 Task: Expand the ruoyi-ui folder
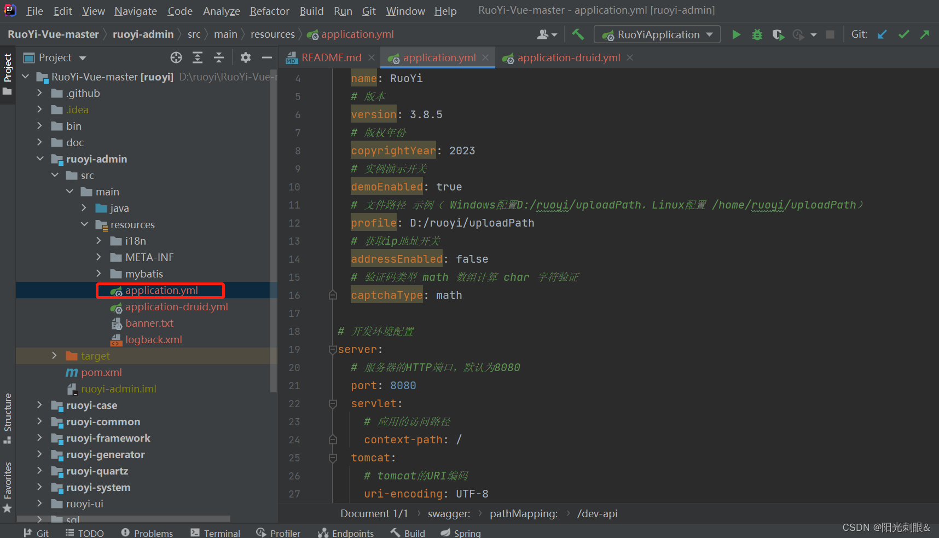click(x=39, y=504)
